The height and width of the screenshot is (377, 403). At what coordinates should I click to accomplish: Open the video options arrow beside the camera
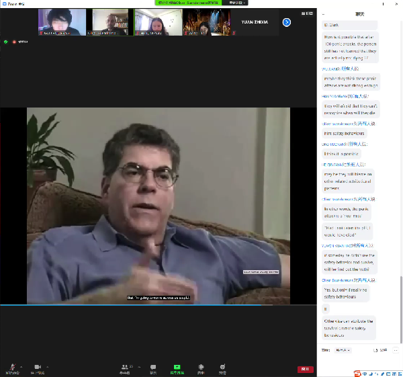pos(48,367)
